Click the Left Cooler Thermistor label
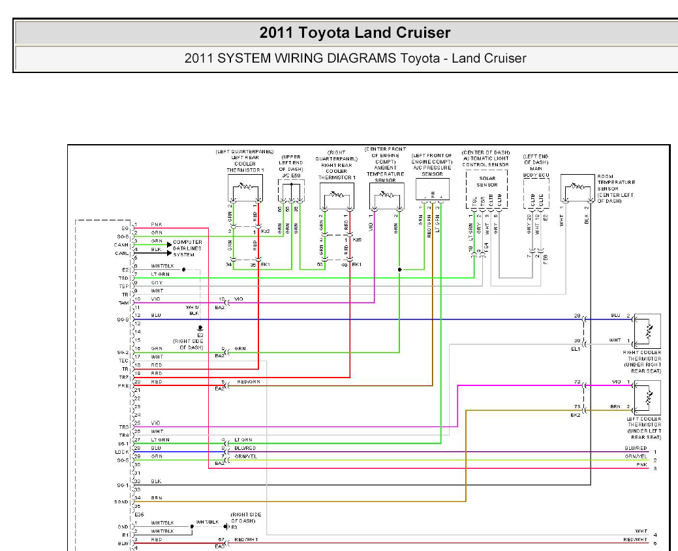 (644, 428)
